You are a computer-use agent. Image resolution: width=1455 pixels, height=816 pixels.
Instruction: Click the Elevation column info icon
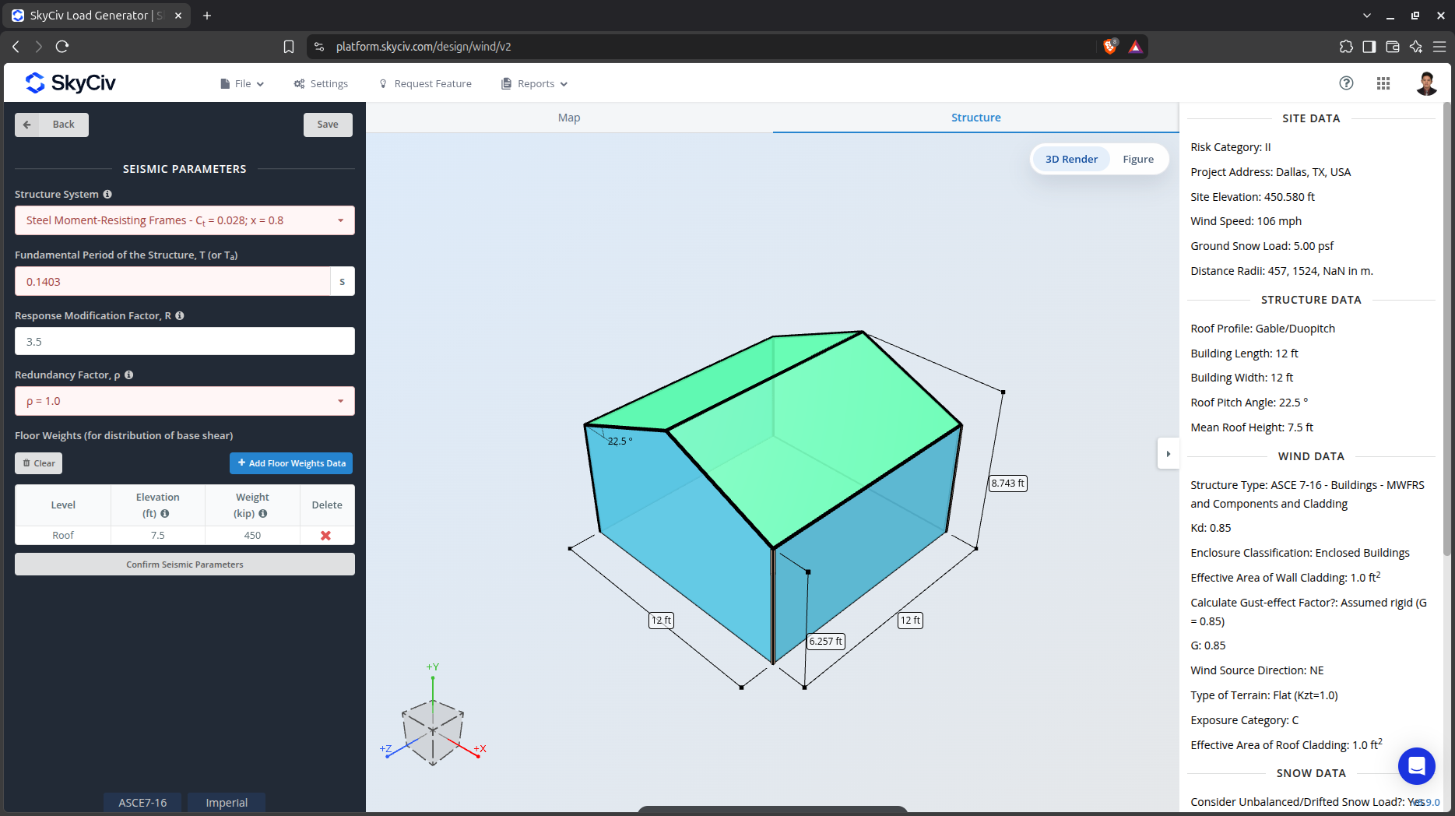pyautogui.click(x=165, y=513)
